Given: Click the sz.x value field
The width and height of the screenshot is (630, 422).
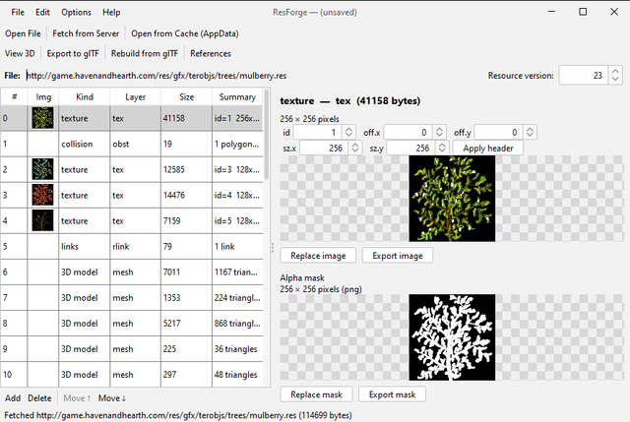Looking at the screenshot, I should [x=324, y=148].
